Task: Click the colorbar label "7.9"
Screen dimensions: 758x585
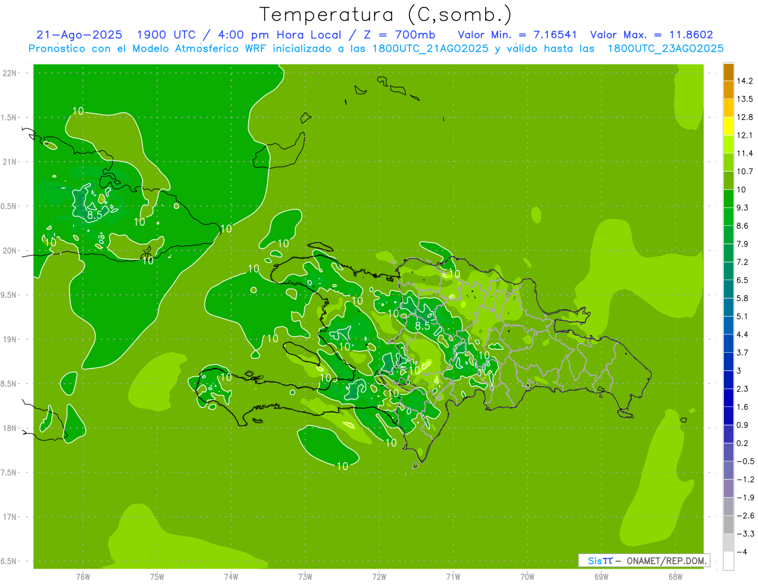Action: 742,244
